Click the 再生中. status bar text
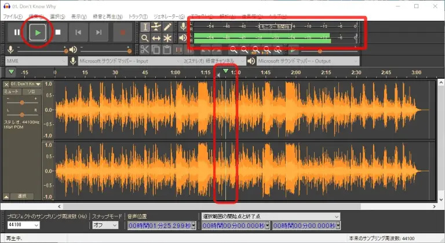The image size is (445, 243). pos(14,238)
